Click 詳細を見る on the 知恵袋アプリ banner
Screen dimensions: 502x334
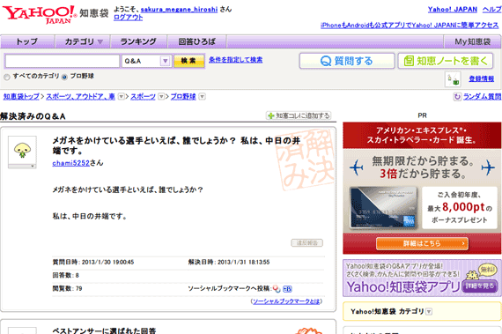(x=479, y=286)
